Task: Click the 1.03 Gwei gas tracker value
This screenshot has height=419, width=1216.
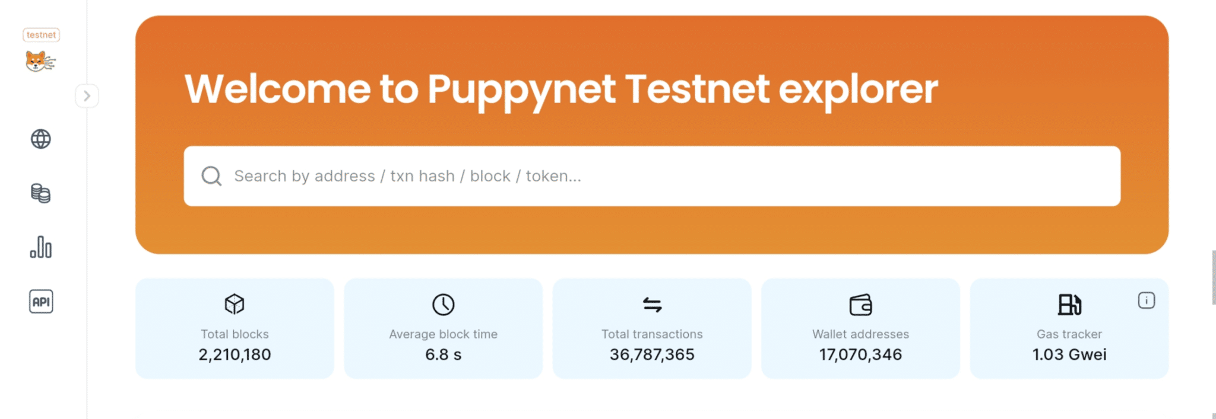Action: [1069, 354]
